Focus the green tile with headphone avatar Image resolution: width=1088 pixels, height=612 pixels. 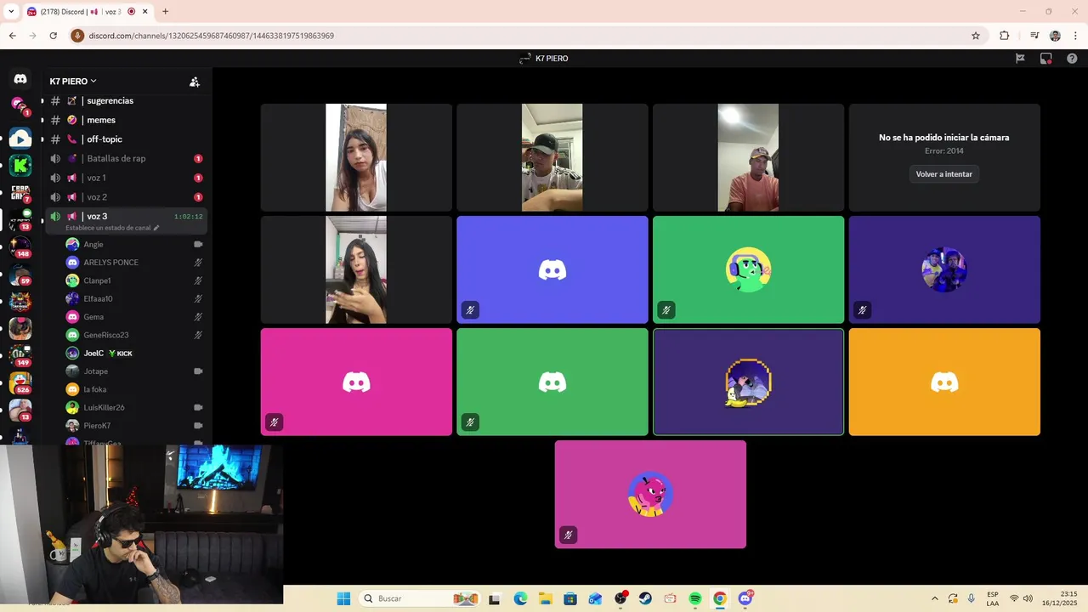pos(748,269)
